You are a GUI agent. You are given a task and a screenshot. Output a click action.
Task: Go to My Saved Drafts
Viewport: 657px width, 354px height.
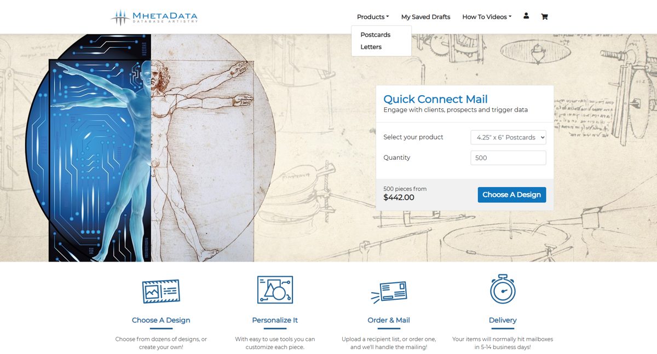(425, 17)
